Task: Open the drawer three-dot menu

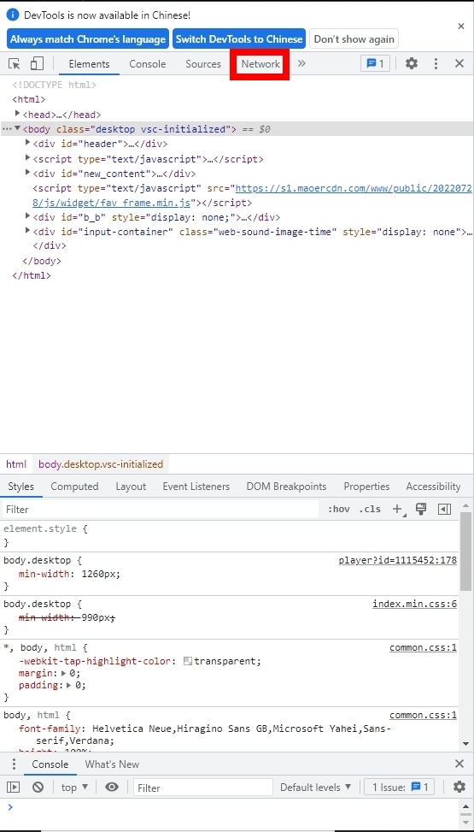Action: [x=14, y=764]
